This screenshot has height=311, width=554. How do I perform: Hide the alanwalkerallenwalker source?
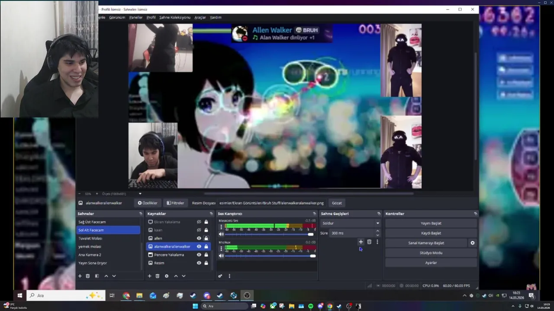tap(199, 247)
